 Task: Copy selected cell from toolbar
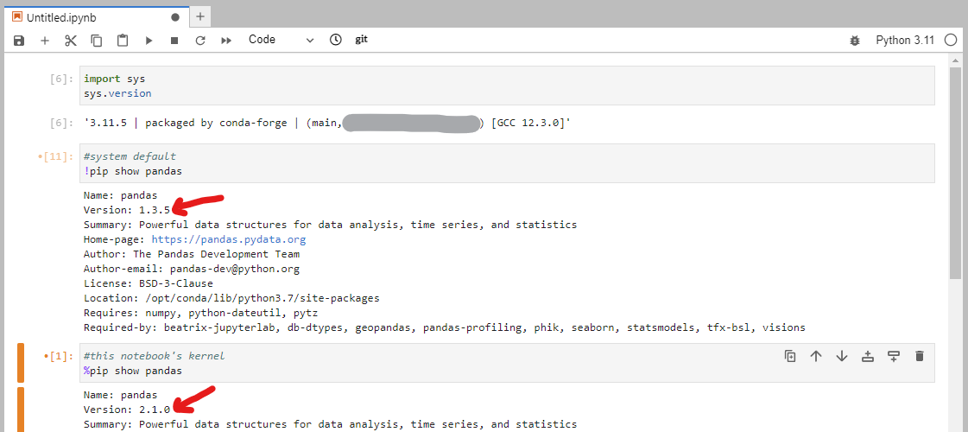pos(97,40)
